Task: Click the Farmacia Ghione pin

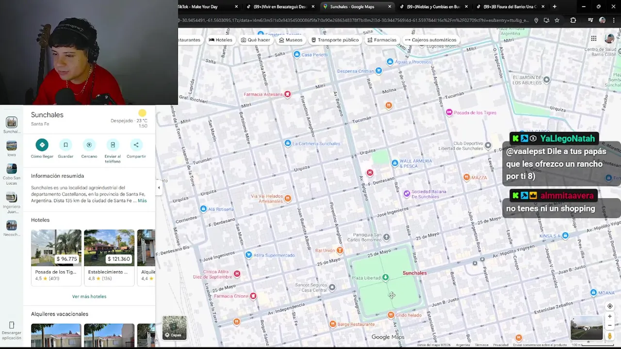Action: (253, 296)
